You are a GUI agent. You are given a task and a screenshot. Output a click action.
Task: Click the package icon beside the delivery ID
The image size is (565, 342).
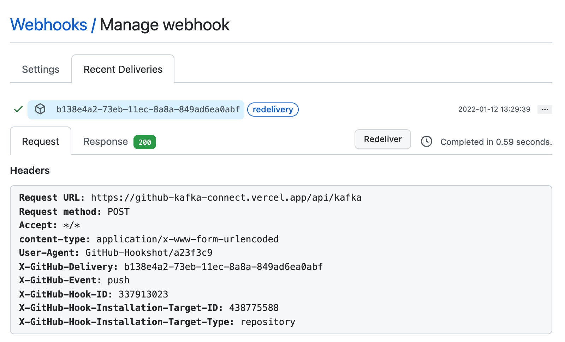[x=41, y=110]
